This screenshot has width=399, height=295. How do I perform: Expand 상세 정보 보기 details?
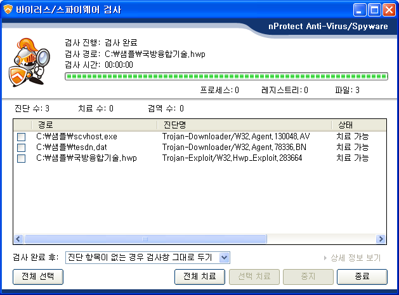(x=352, y=258)
